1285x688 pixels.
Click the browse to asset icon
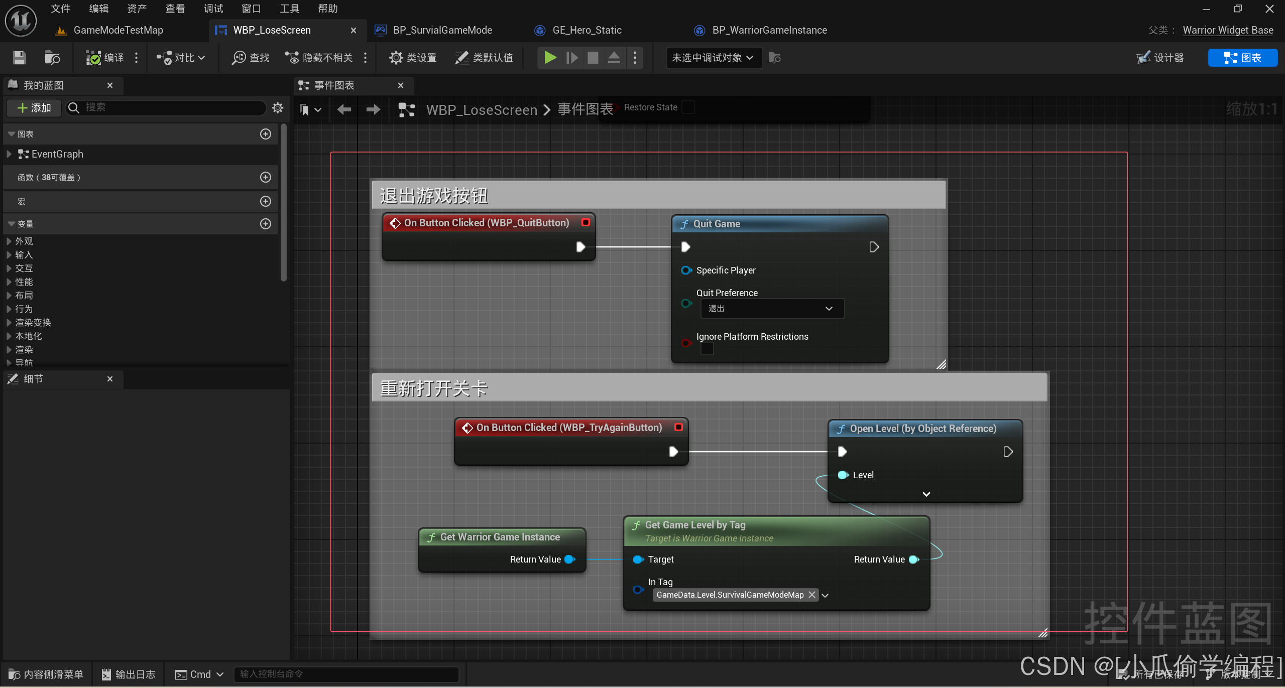52,58
